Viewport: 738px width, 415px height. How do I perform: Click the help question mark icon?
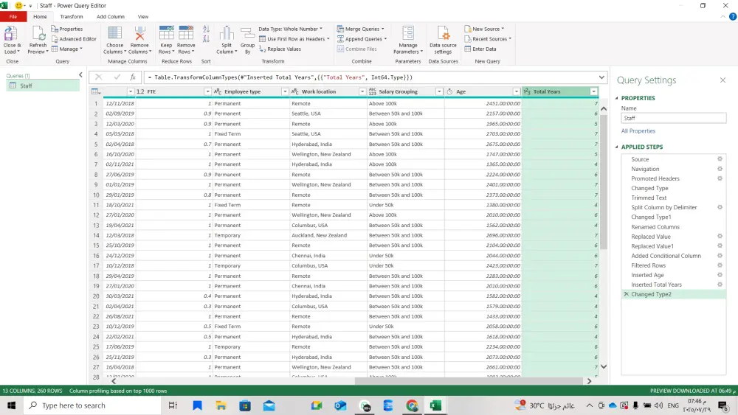point(733,16)
